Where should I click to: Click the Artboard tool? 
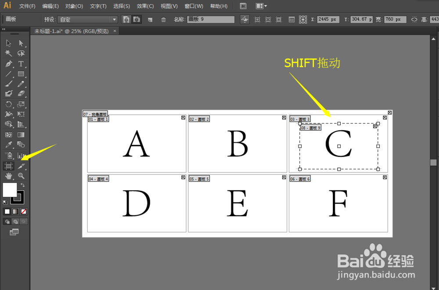(8, 166)
